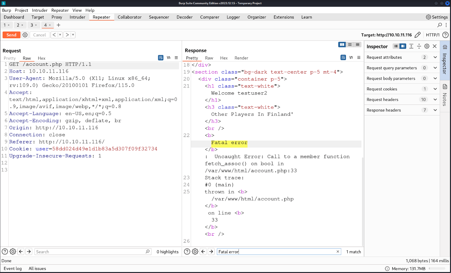This screenshot has width=451, height=273.
Task: Open Repeater help icon near HTTP/1
Action: coord(445,35)
